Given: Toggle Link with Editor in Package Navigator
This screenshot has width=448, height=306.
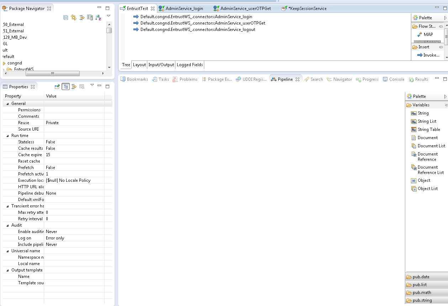Looking at the screenshot, I should point(74,17).
